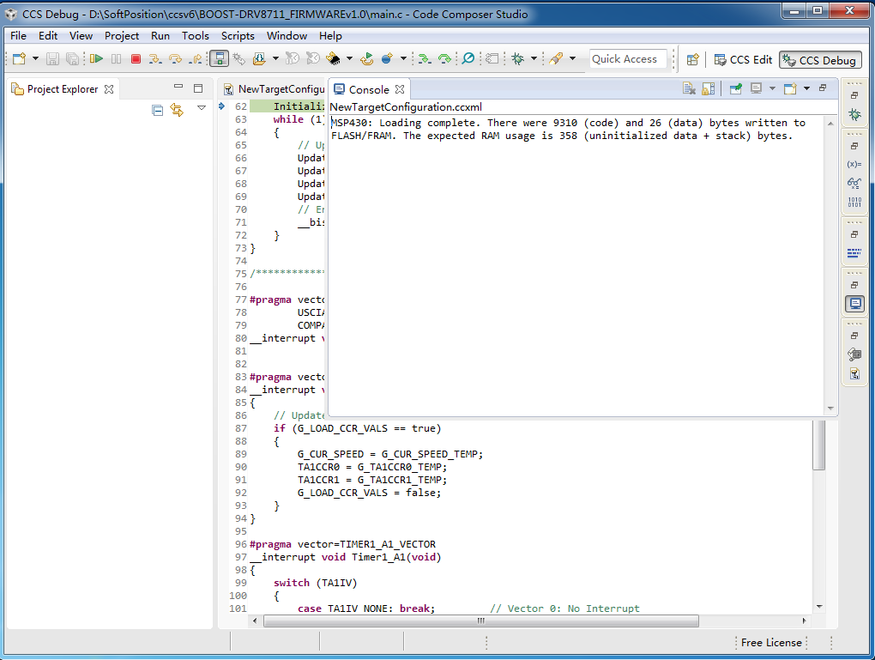Click the green Resume debug button

tap(96, 59)
